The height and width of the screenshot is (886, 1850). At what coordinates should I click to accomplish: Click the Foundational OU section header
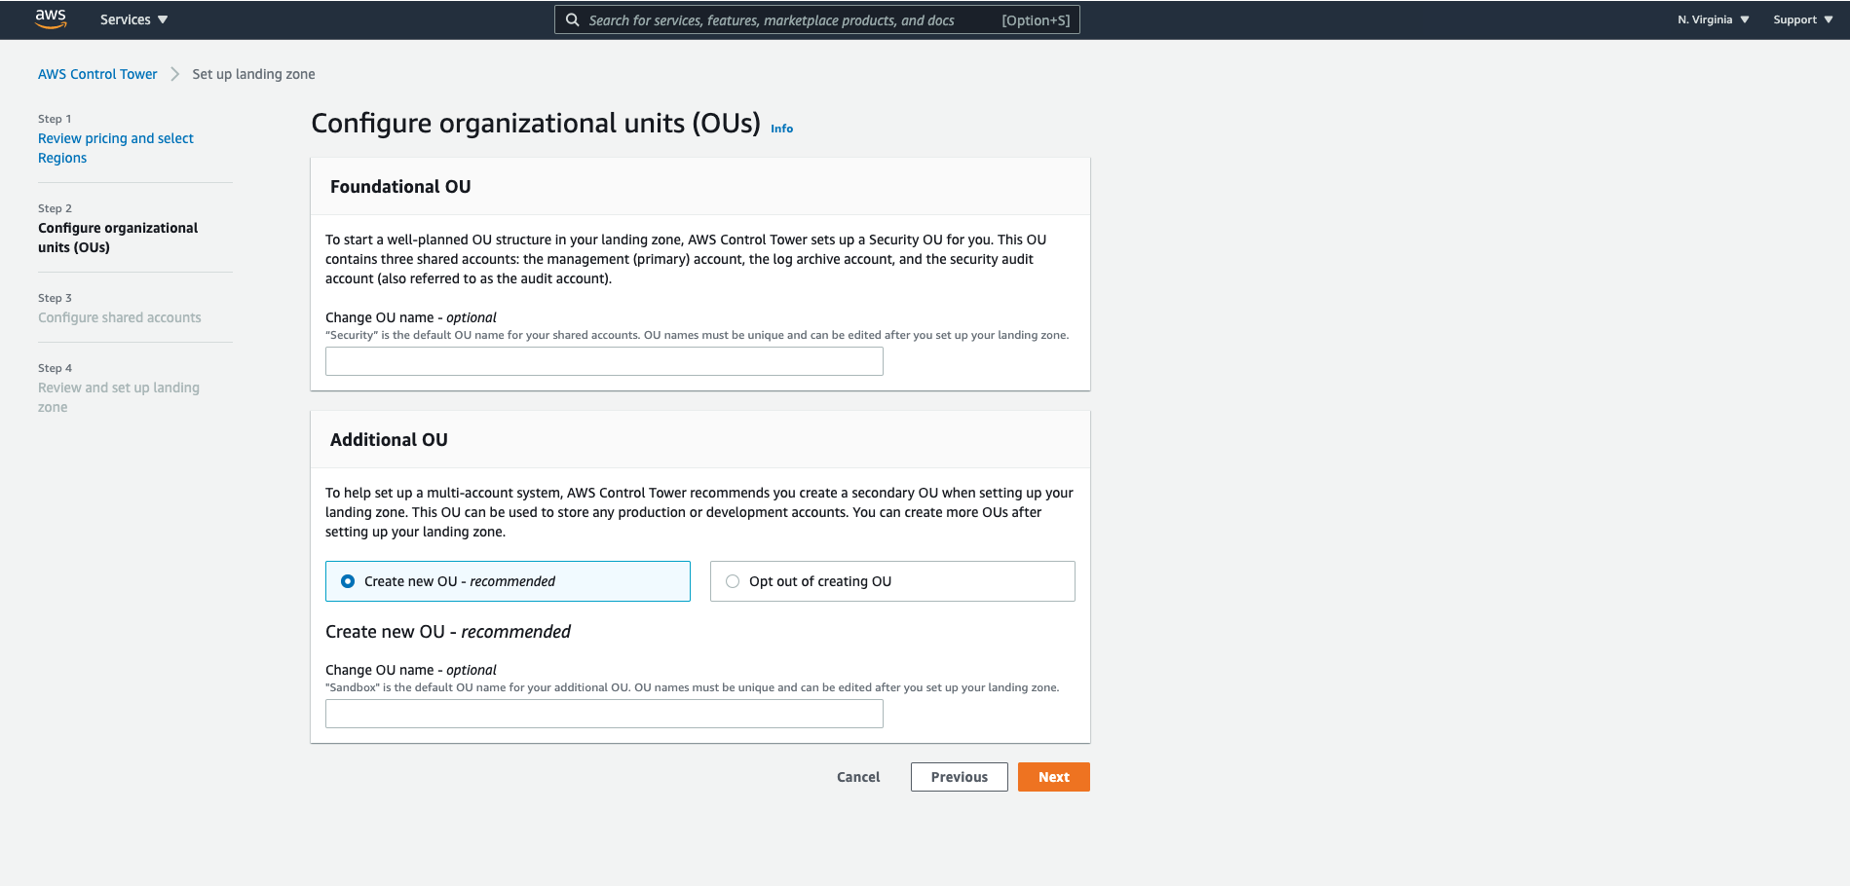point(400,187)
